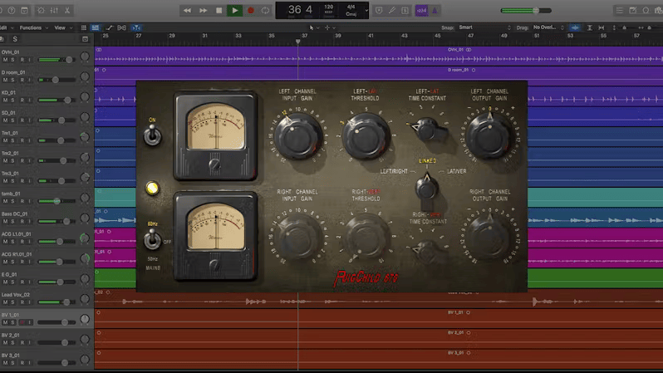Mute the Bass DC_01 track
Viewport: 663px width, 373px height.
point(5,222)
